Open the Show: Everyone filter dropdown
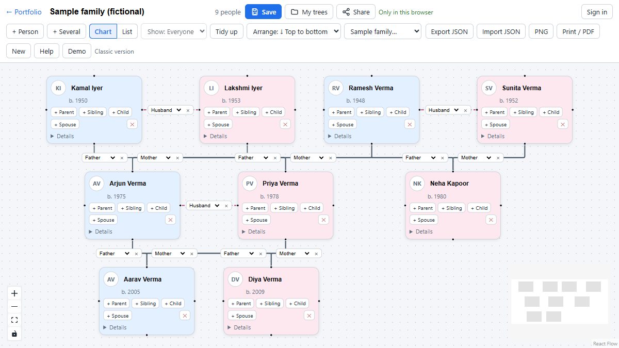This screenshot has height=348, width=619. coord(174,31)
